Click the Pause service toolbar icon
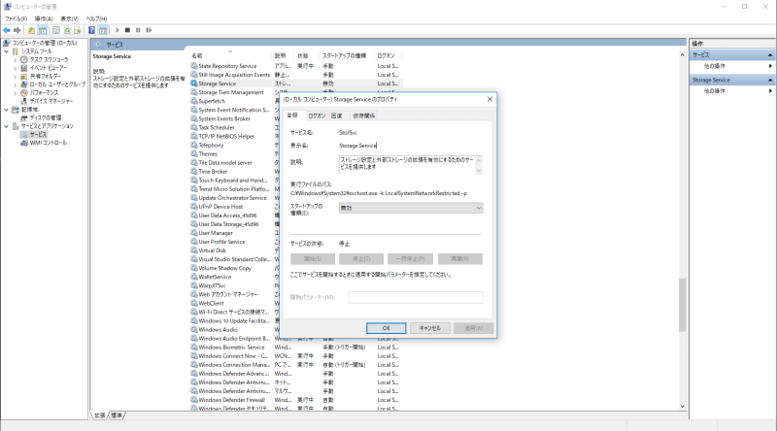This screenshot has height=431, width=777. point(138,30)
